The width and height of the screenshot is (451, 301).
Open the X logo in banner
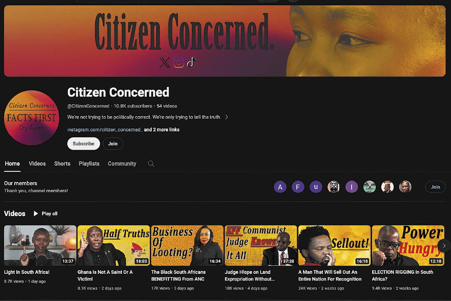click(x=164, y=62)
